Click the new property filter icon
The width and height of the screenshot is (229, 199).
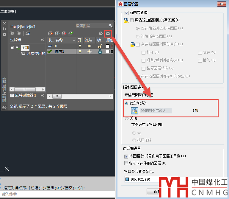[12, 33]
